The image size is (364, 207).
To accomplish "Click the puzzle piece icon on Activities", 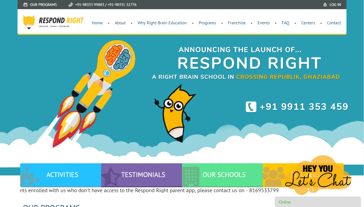I will click(x=30, y=176).
